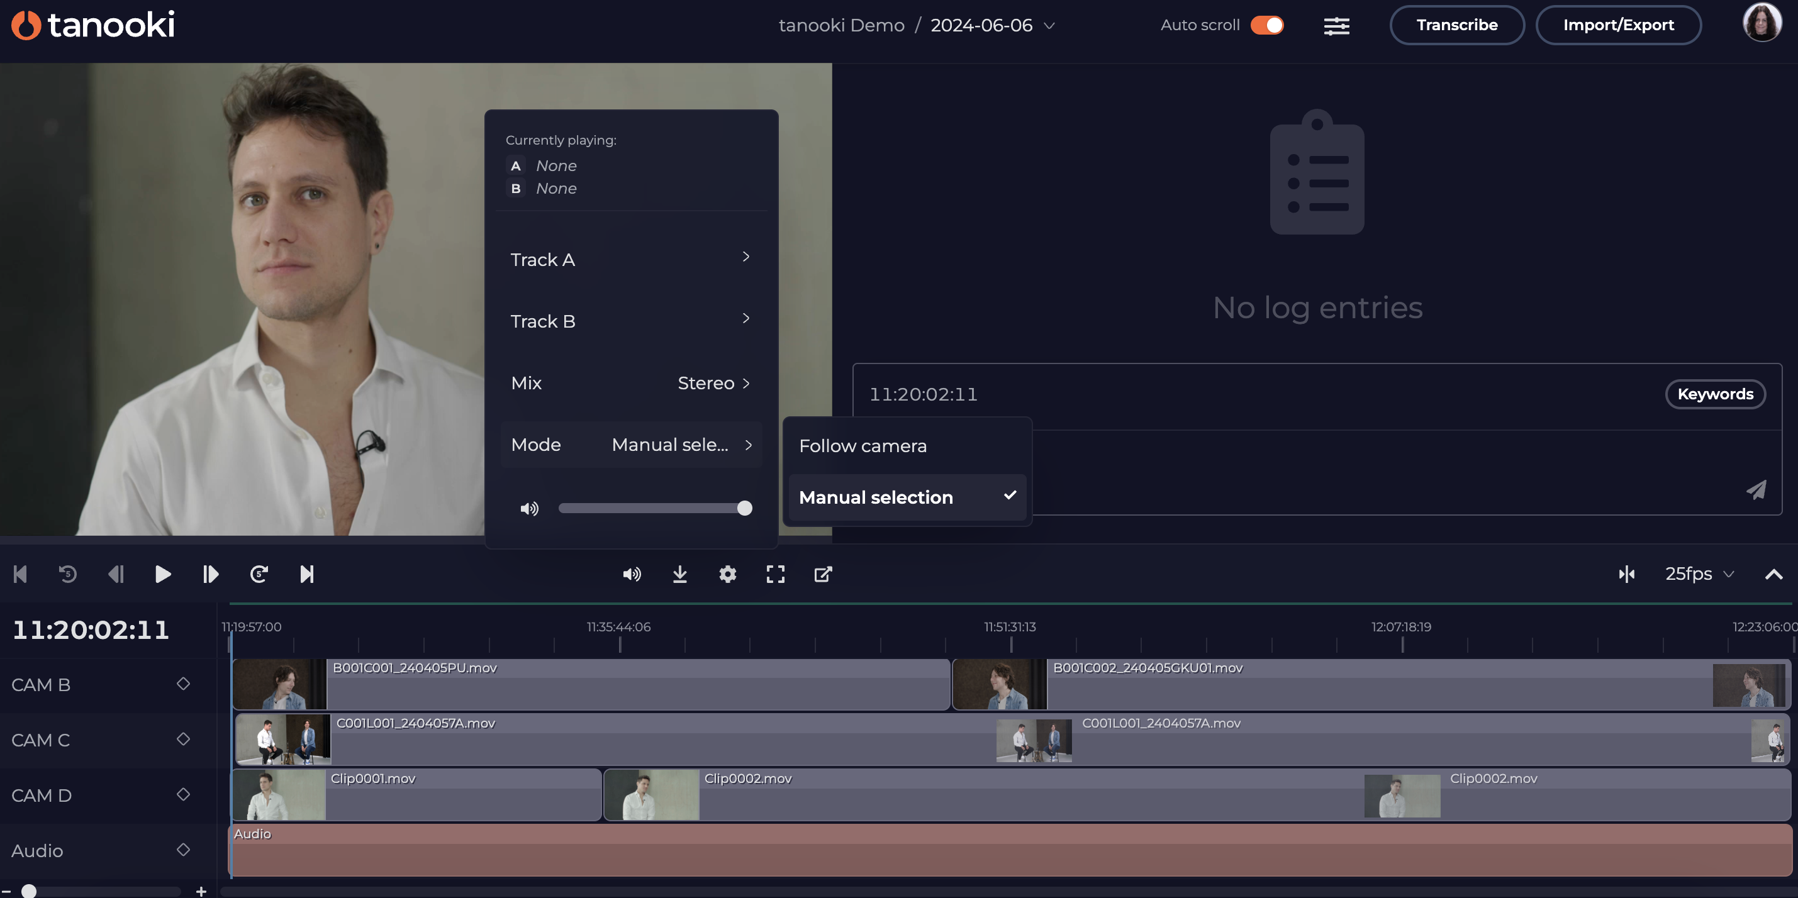
Task: Click the Transcribe button
Action: [1456, 25]
